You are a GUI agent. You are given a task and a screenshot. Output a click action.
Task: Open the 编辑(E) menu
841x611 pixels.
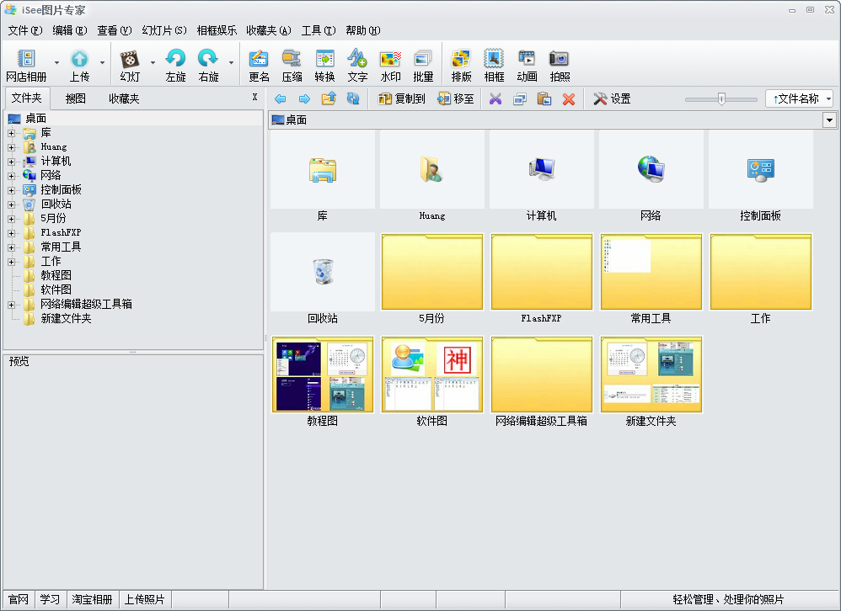[69, 30]
